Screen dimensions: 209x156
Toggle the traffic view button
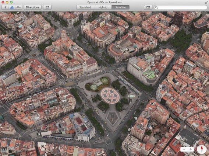click(18, 7)
